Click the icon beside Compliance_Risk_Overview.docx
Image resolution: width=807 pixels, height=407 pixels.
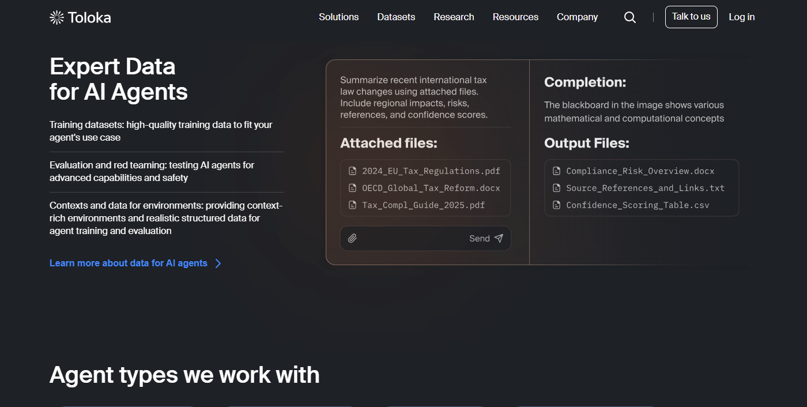(556, 171)
